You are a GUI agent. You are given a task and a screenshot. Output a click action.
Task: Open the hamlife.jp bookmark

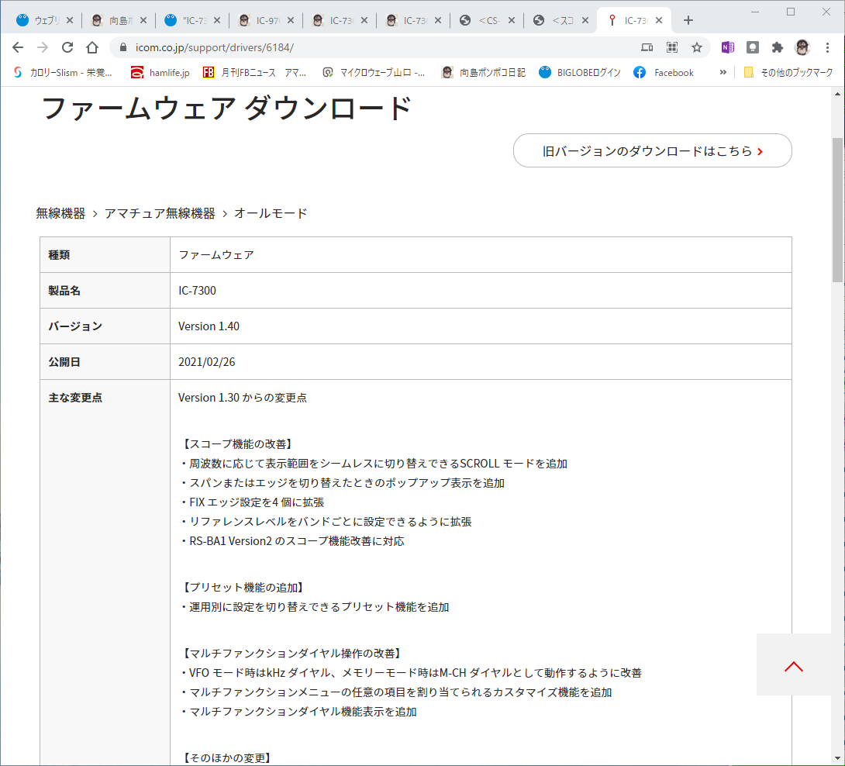click(160, 72)
